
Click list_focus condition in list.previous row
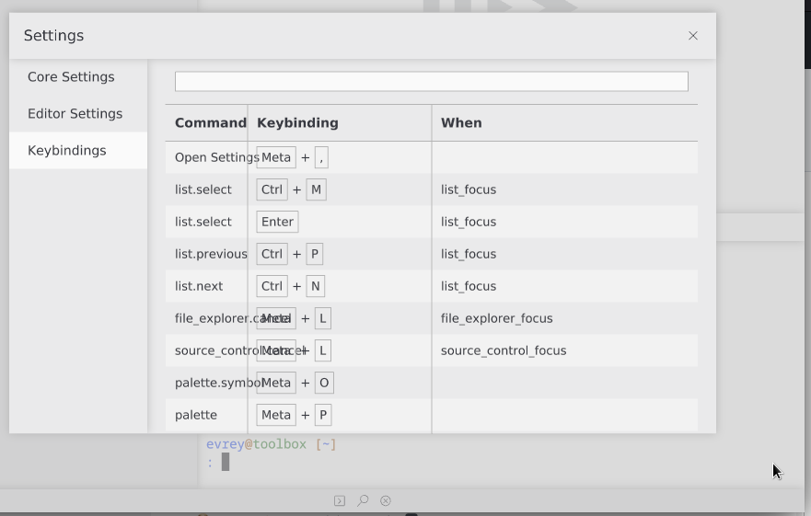point(468,254)
